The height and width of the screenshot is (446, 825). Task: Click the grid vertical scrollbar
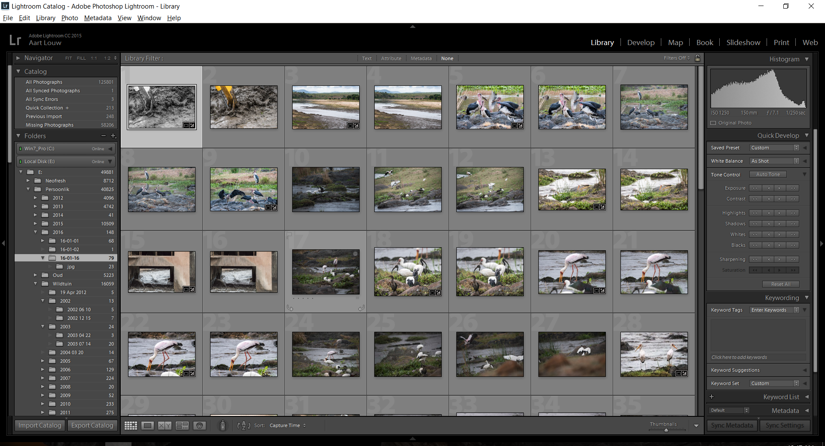pos(700,129)
